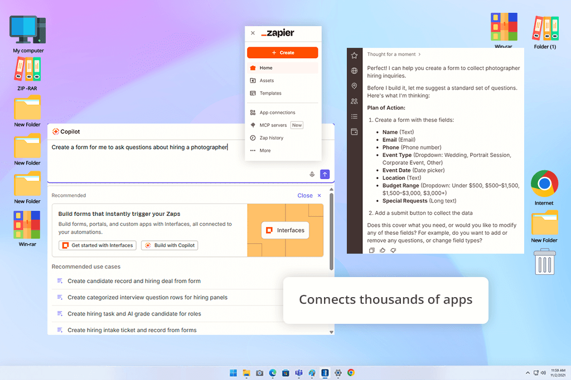Open Microsoft Store from the taskbar
Viewport: 571px width, 380px height.
pyautogui.click(x=286, y=373)
